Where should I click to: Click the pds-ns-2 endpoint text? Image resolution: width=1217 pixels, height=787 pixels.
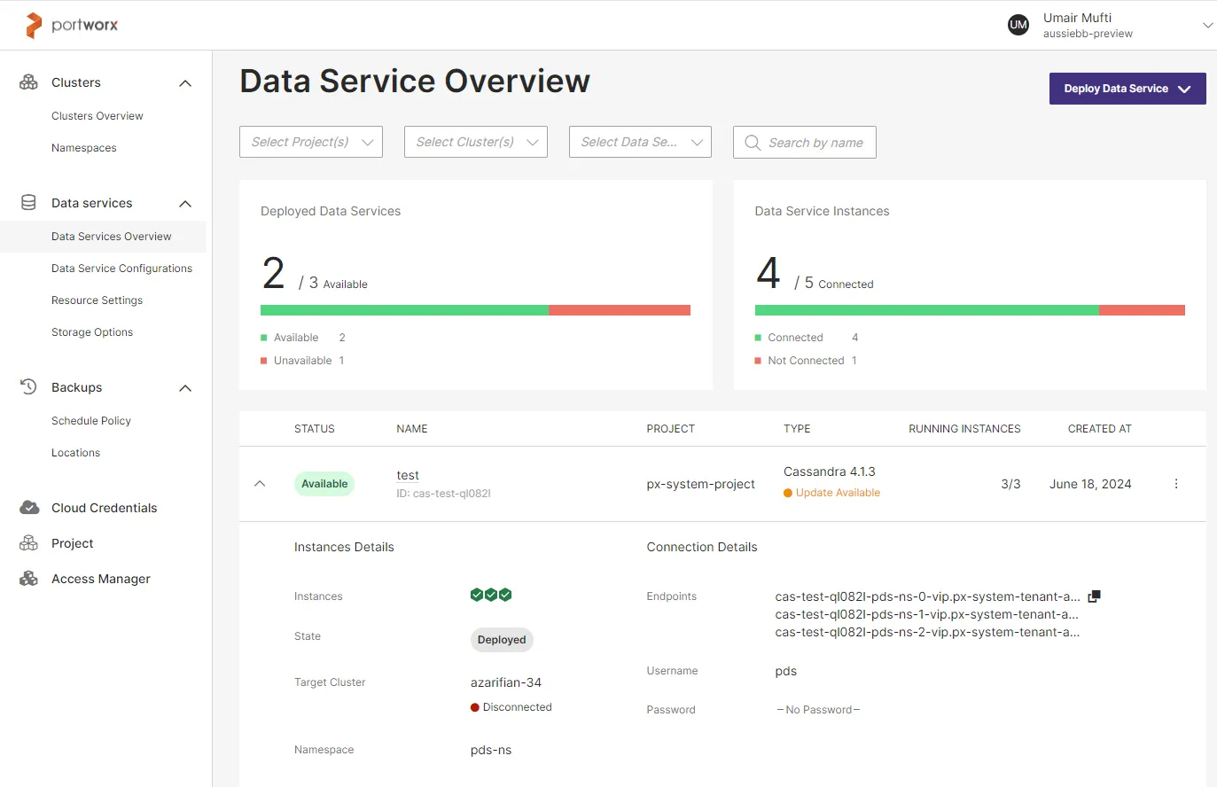927,632
